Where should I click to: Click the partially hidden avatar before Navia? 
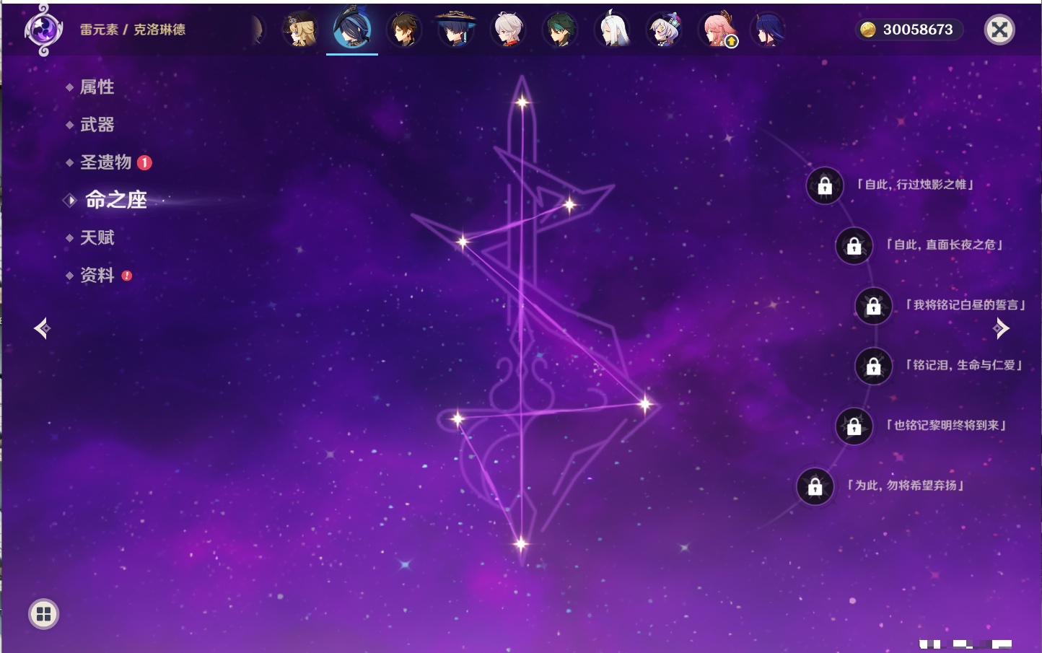258,30
